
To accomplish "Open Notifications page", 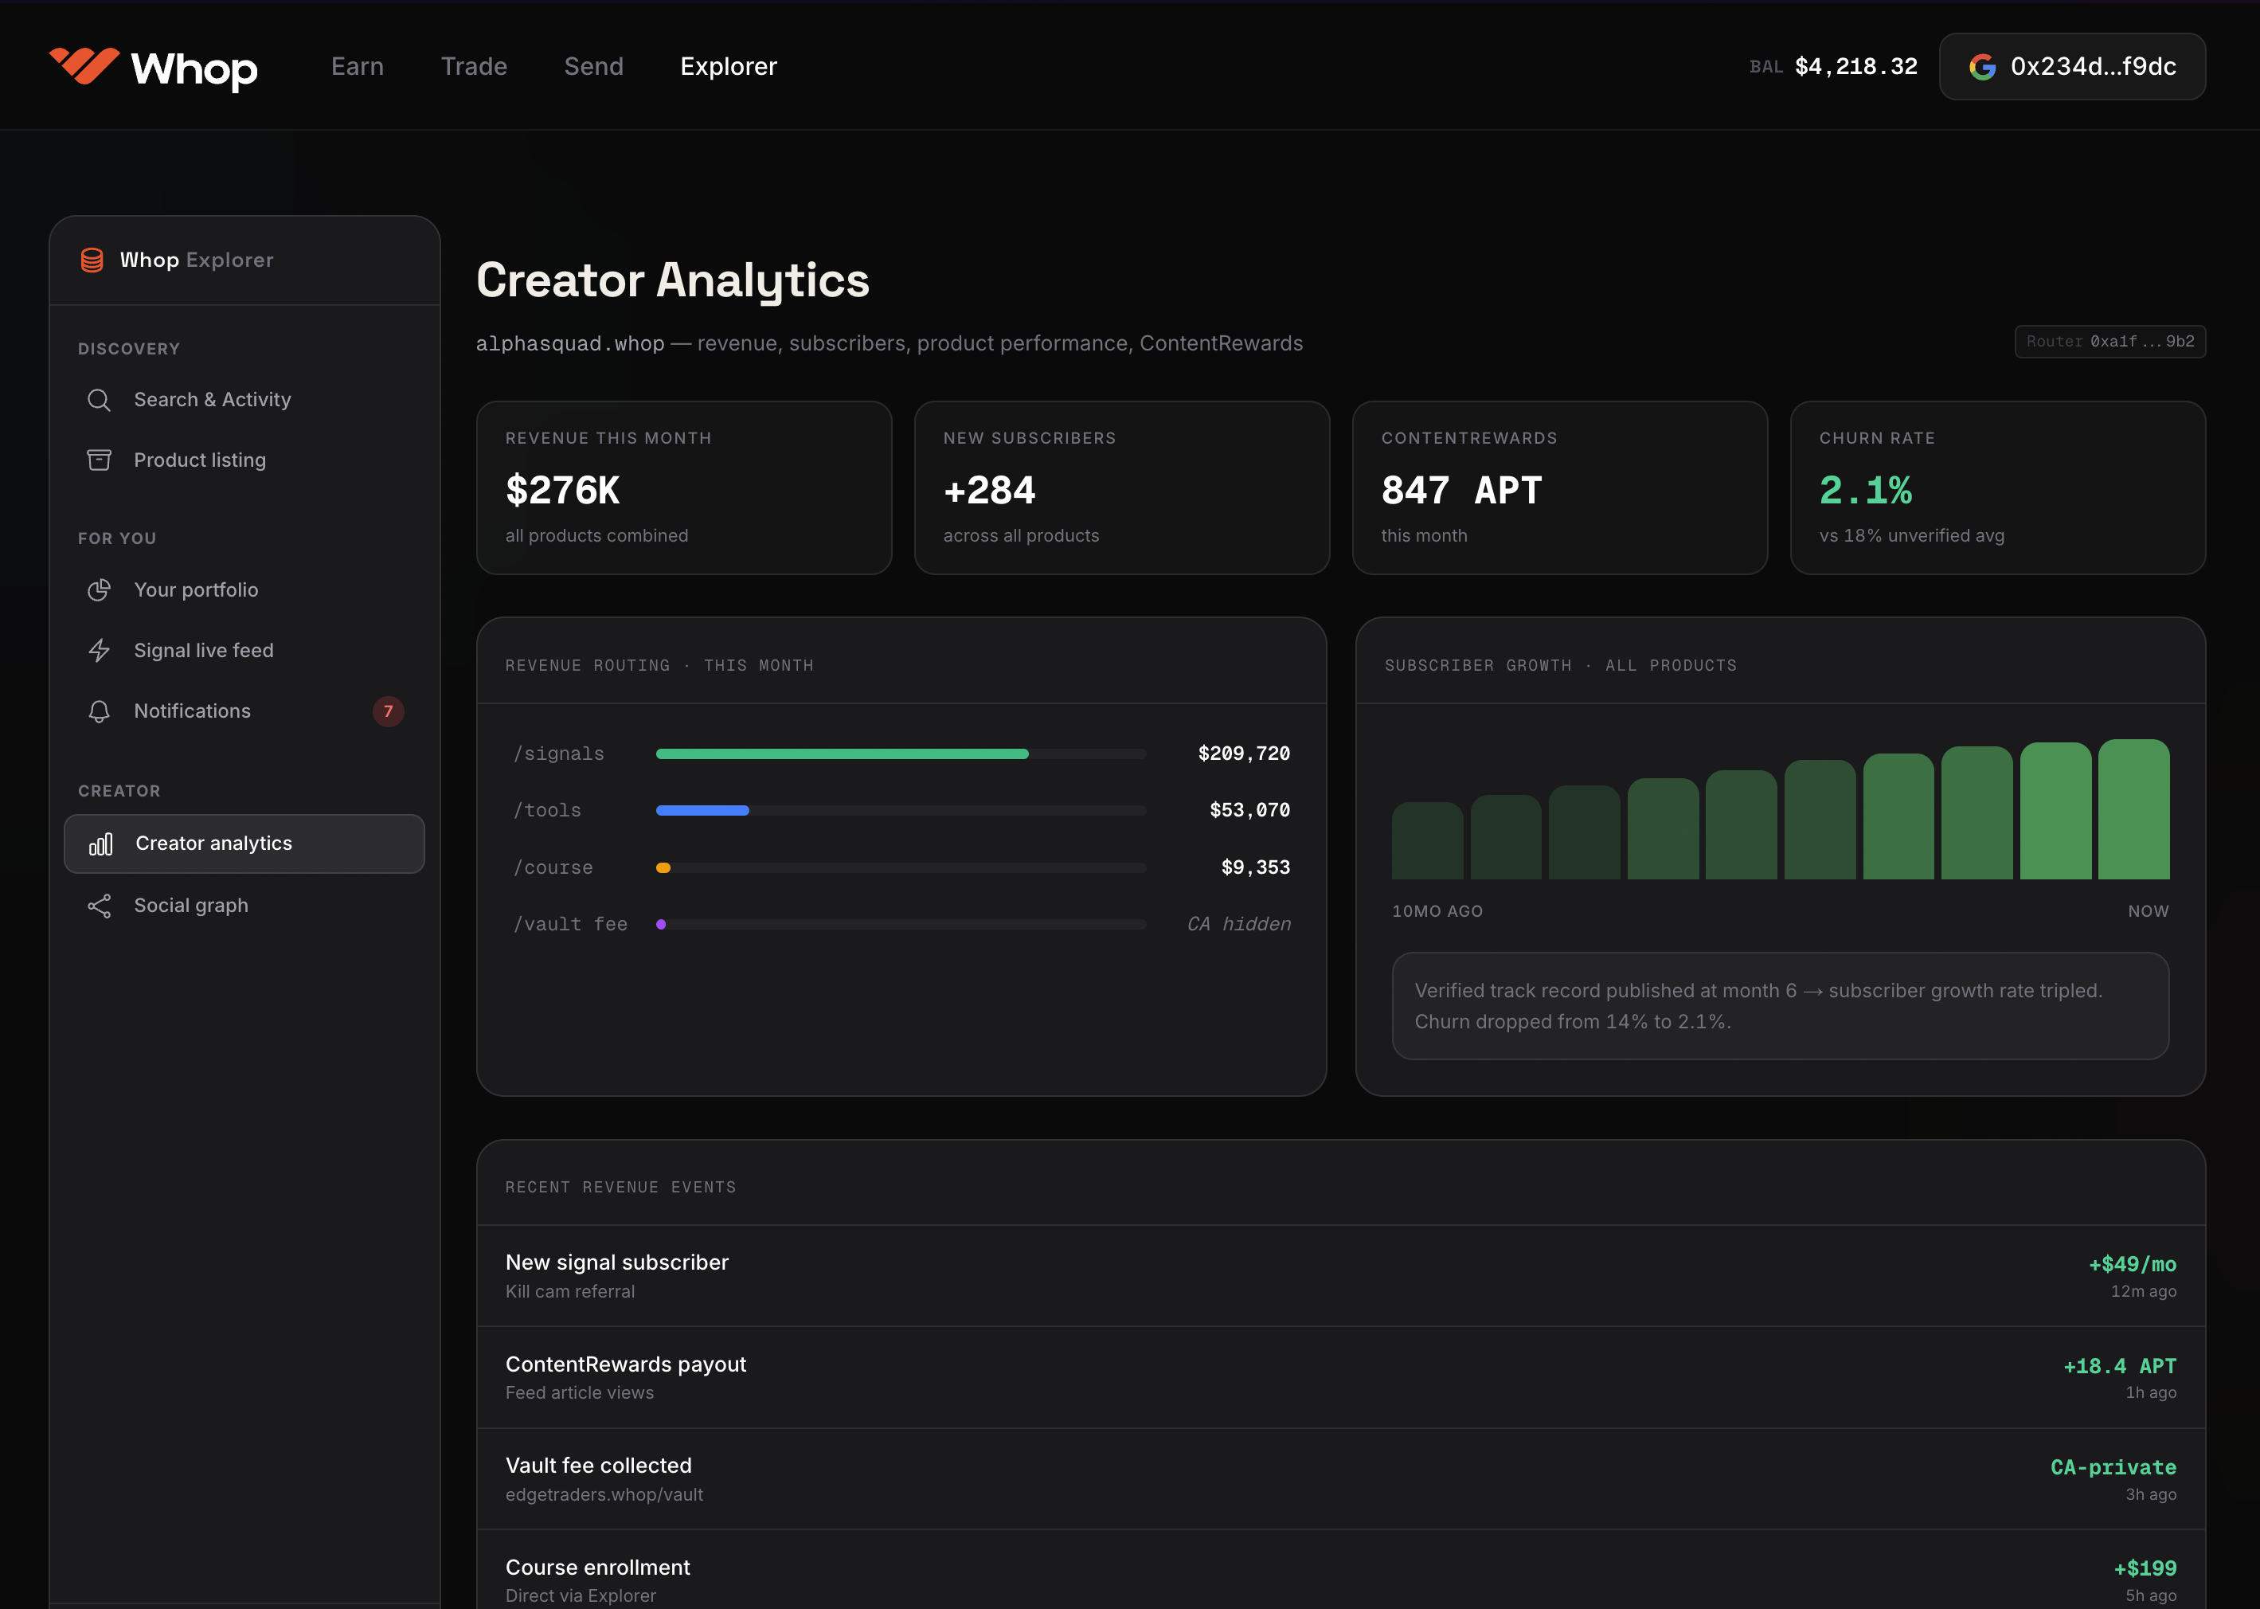I will point(244,711).
